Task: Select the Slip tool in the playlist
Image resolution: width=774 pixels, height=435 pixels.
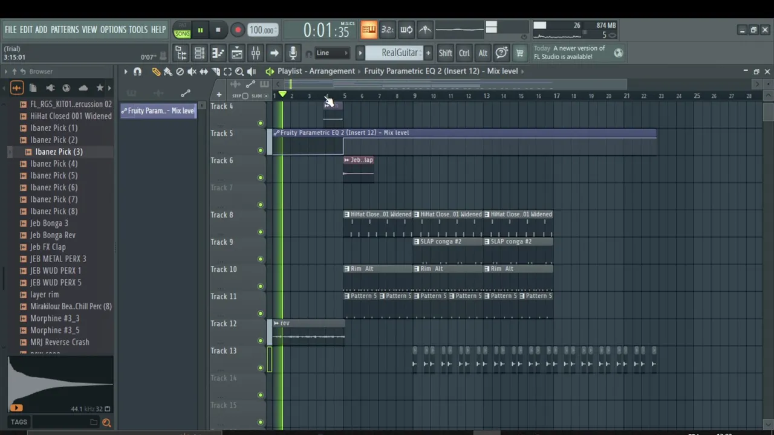Action: (x=204, y=71)
